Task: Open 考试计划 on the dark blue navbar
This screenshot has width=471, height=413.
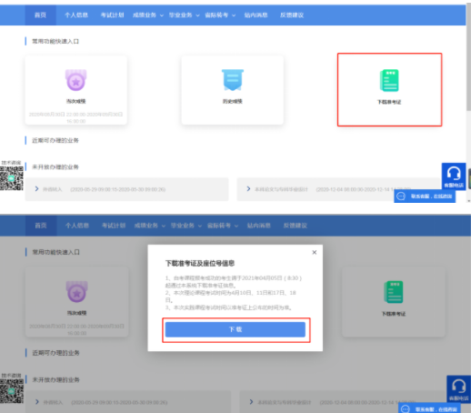Action: click(x=114, y=226)
